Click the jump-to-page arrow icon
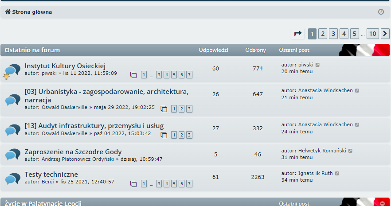Image resolution: width=391 pixels, height=206 pixels. tap(298, 34)
